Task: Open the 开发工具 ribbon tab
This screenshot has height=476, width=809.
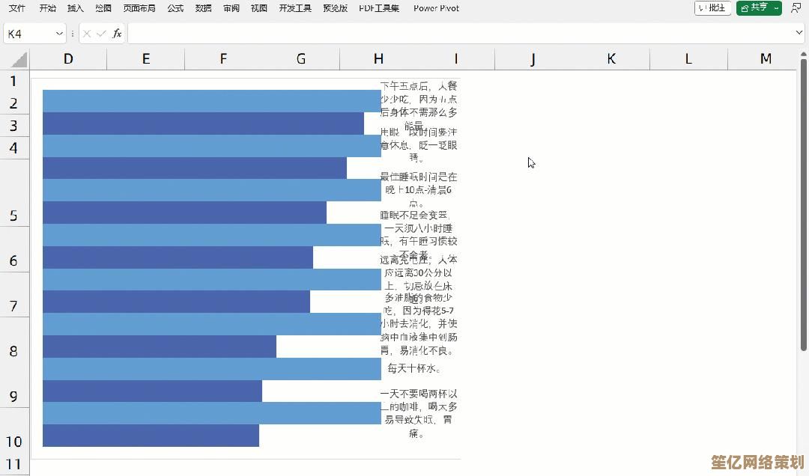Action: pyautogui.click(x=295, y=8)
